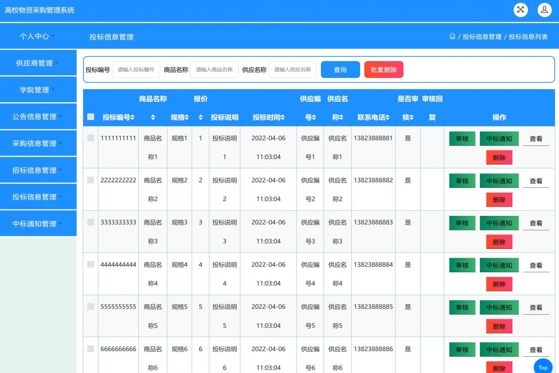The height and width of the screenshot is (373, 559).
Task: Open the user profile icon at top right
Action: (545, 9)
